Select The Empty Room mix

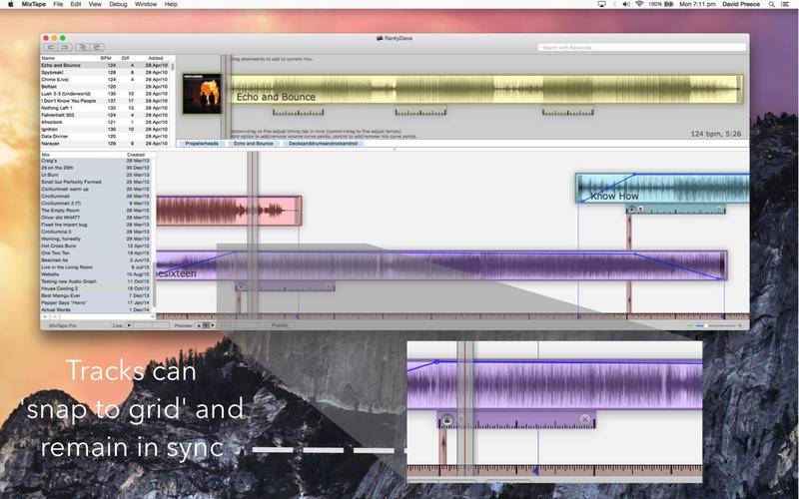coord(96,211)
